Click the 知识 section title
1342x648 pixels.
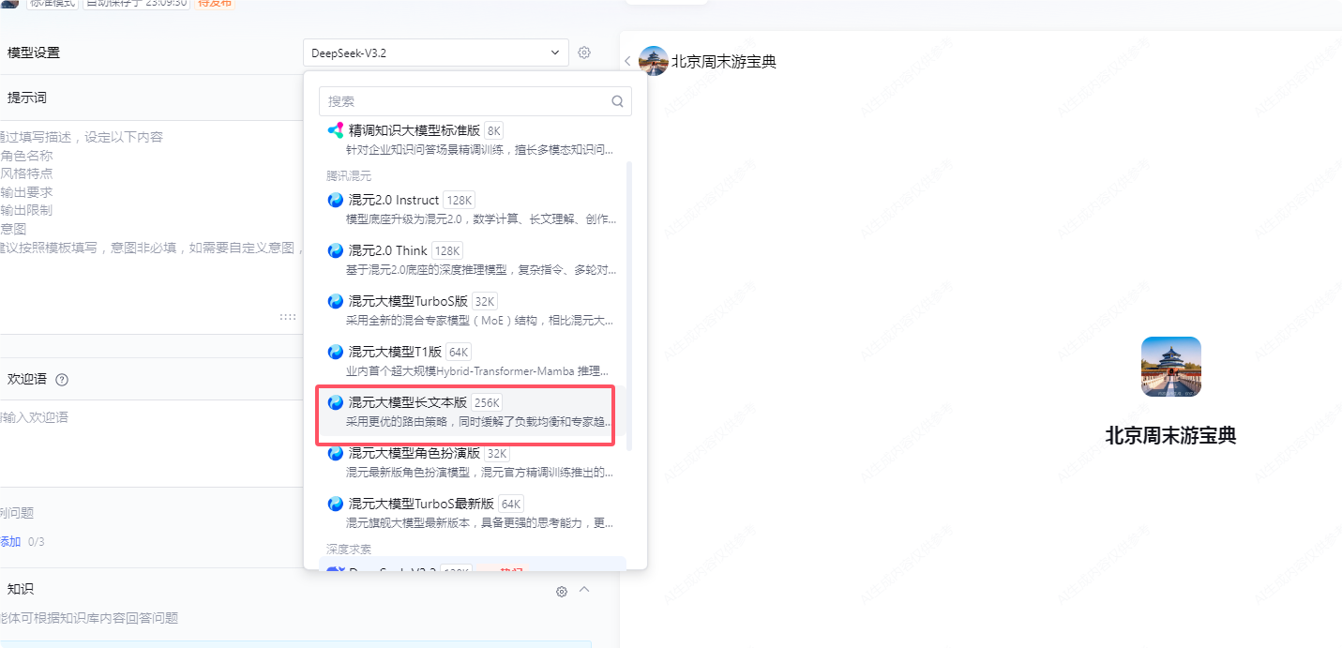tap(20, 589)
